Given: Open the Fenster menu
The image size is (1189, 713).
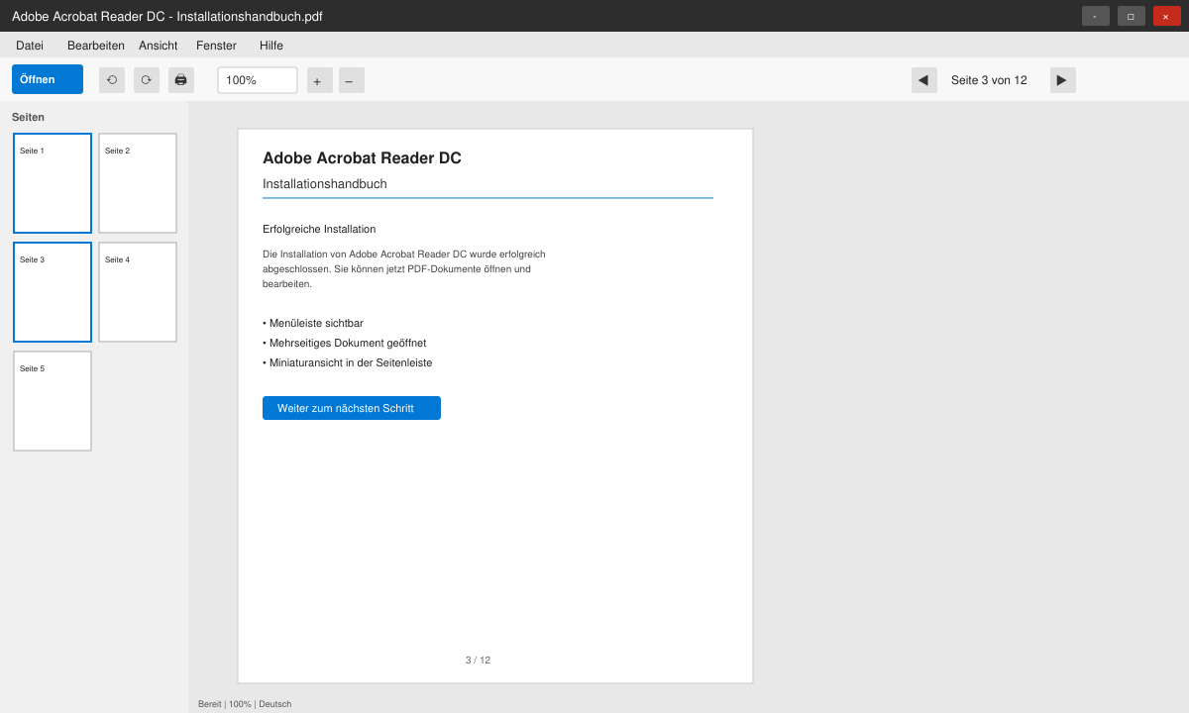Looking at the screenshot, I should click(x=216, y=46).
